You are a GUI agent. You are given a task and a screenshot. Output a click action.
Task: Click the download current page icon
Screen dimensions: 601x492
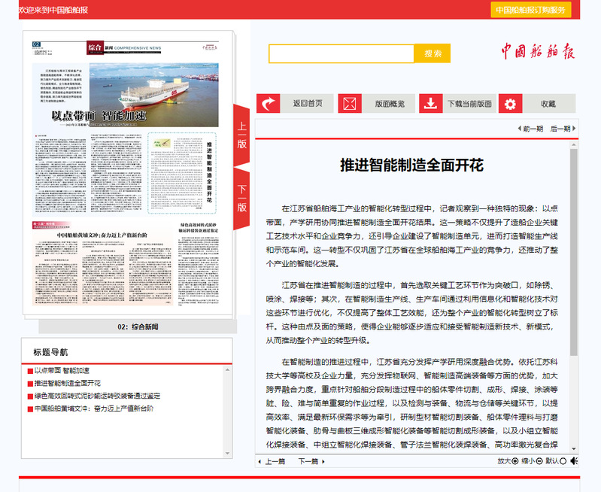431,104
